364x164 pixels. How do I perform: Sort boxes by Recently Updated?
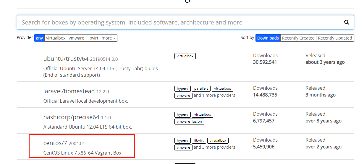pyautogui.click(x=335, y=38)
